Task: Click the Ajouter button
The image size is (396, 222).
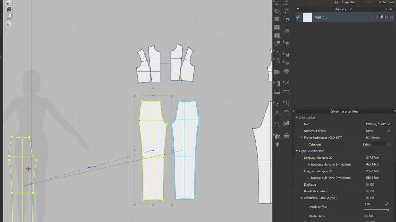Action: click(348, 2)
